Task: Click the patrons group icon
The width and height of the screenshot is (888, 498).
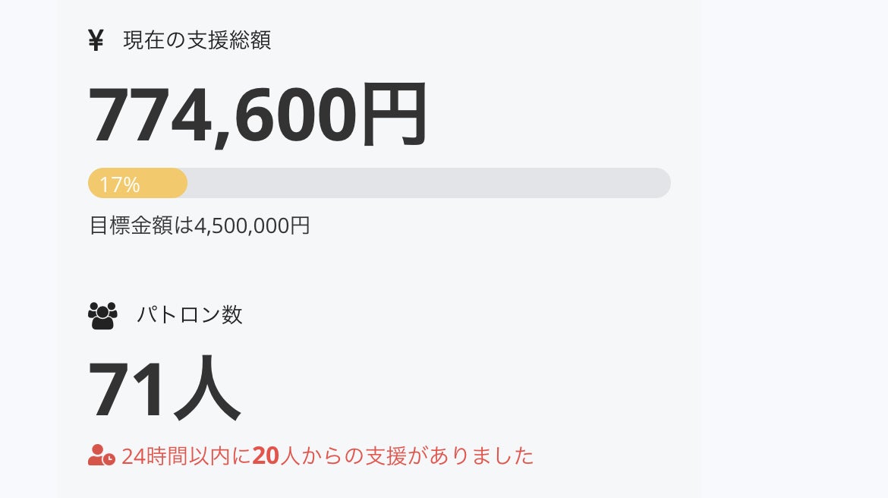Action: 102,315
